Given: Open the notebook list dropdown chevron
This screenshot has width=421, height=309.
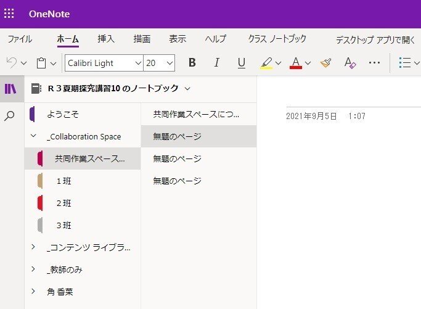Looking at the screenshot, I should 187,89.
